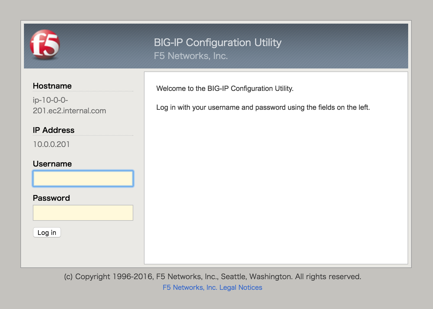Screen dimensions: 433x309
Task: Select the 10.0.0.201 IP address text
Action: click(x=51, y=144)
